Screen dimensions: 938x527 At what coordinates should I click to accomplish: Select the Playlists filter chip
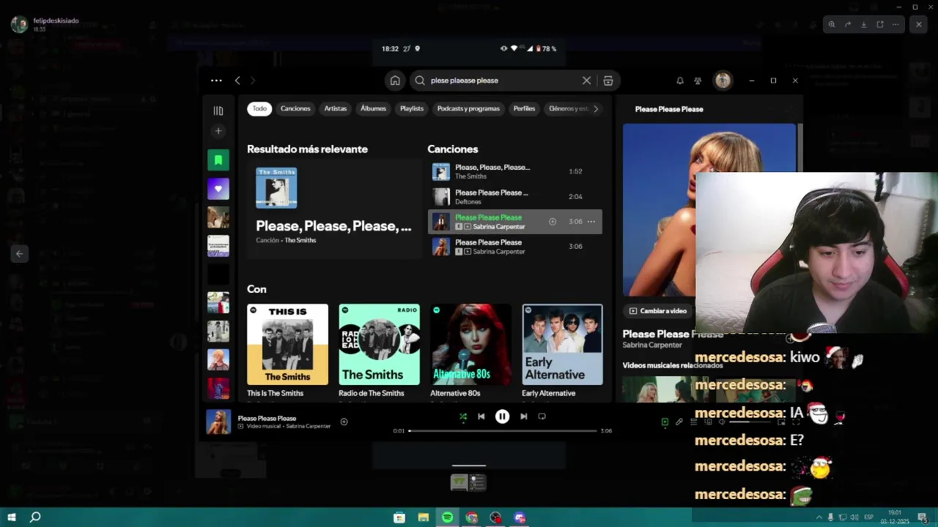tap(412, 108)
